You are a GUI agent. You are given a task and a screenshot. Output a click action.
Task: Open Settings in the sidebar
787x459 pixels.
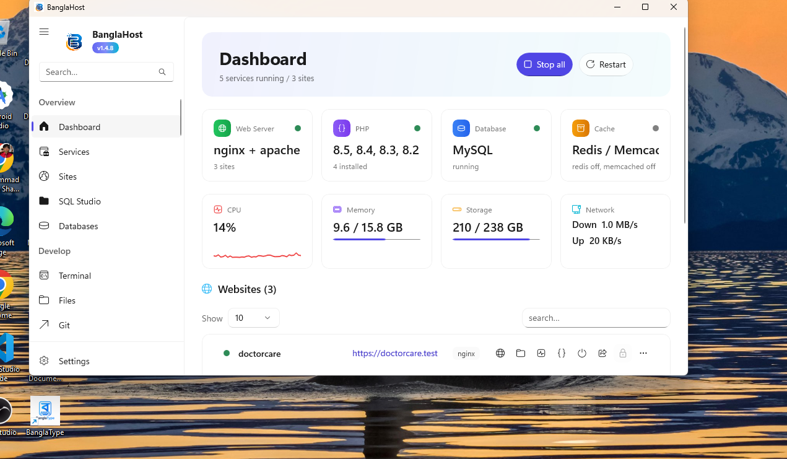pyautogui.click(x=106, y=361)
